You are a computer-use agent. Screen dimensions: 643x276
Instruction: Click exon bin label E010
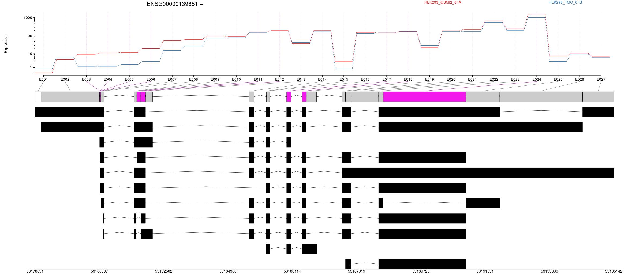pos(236,79)
